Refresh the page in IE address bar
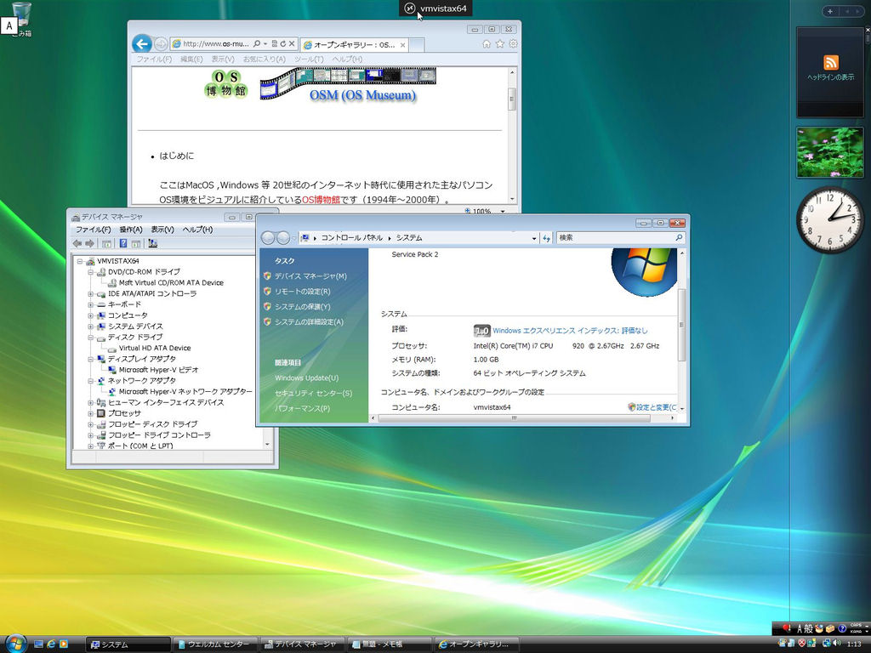The image size is (871, 653). tap(282, 43)
